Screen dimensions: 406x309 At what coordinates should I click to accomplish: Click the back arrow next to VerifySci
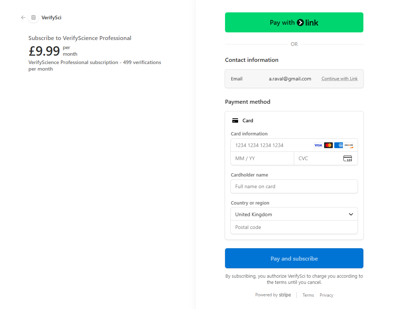(23, 17)
